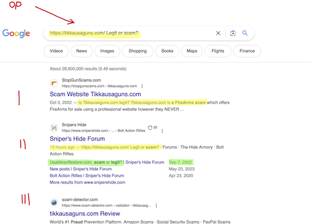Open Google Lens image search icon

click(233, 33)
